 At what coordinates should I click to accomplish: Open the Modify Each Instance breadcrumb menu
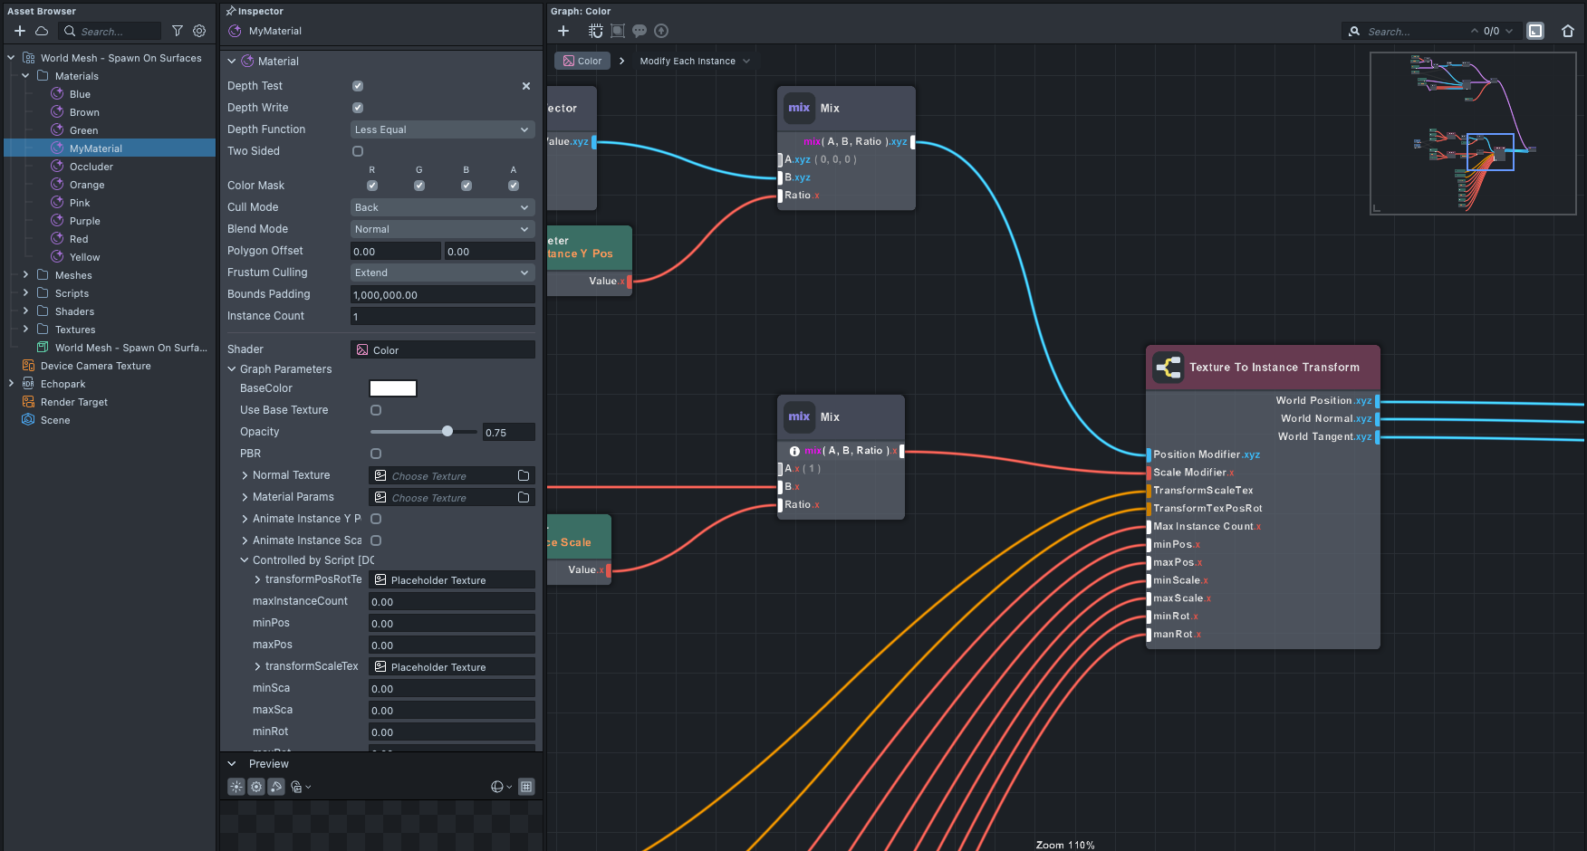(695, 61)
